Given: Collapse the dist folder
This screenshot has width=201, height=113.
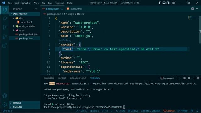Looking at the screenshot, I should 24,18.
